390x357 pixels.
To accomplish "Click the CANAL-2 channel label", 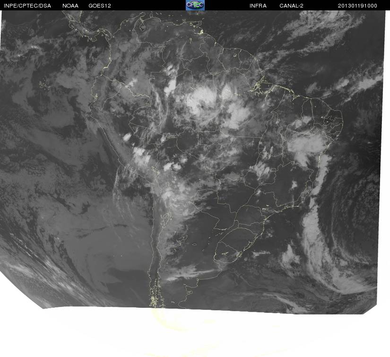I will click(x=291, y=6).
